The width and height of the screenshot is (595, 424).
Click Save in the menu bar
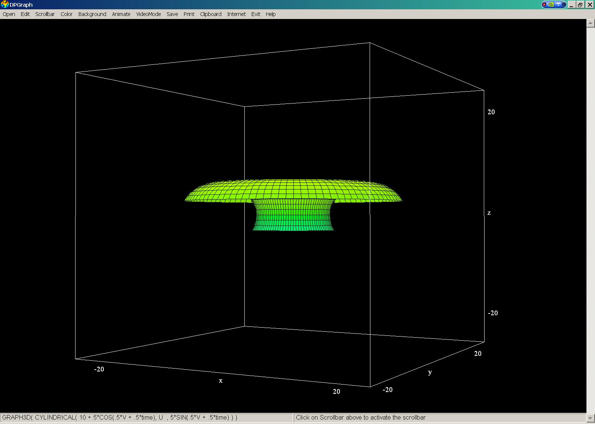[172, 14]
